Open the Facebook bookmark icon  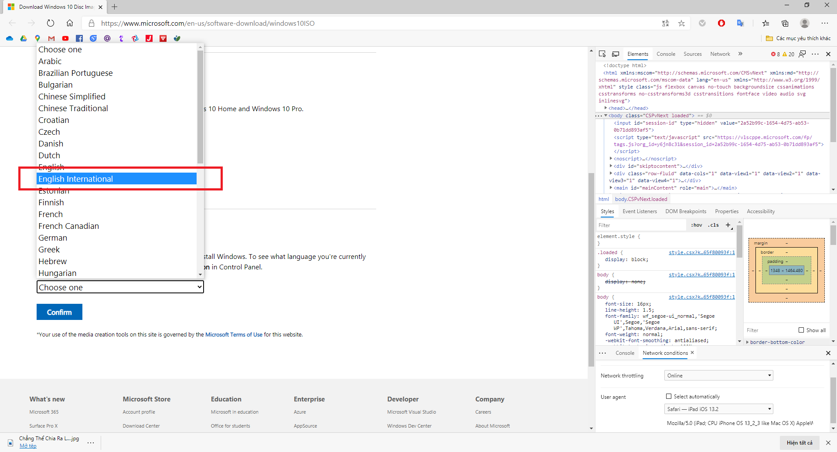[x=79, y=38]
